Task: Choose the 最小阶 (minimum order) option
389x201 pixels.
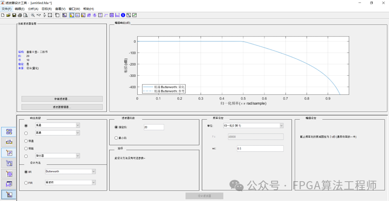Action: [117, 137]
